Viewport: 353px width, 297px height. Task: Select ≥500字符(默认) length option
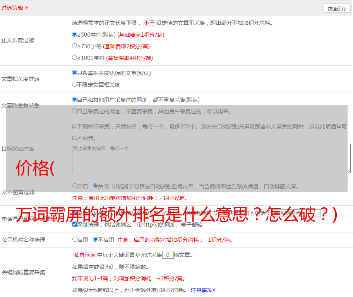[x=74, y=34]
